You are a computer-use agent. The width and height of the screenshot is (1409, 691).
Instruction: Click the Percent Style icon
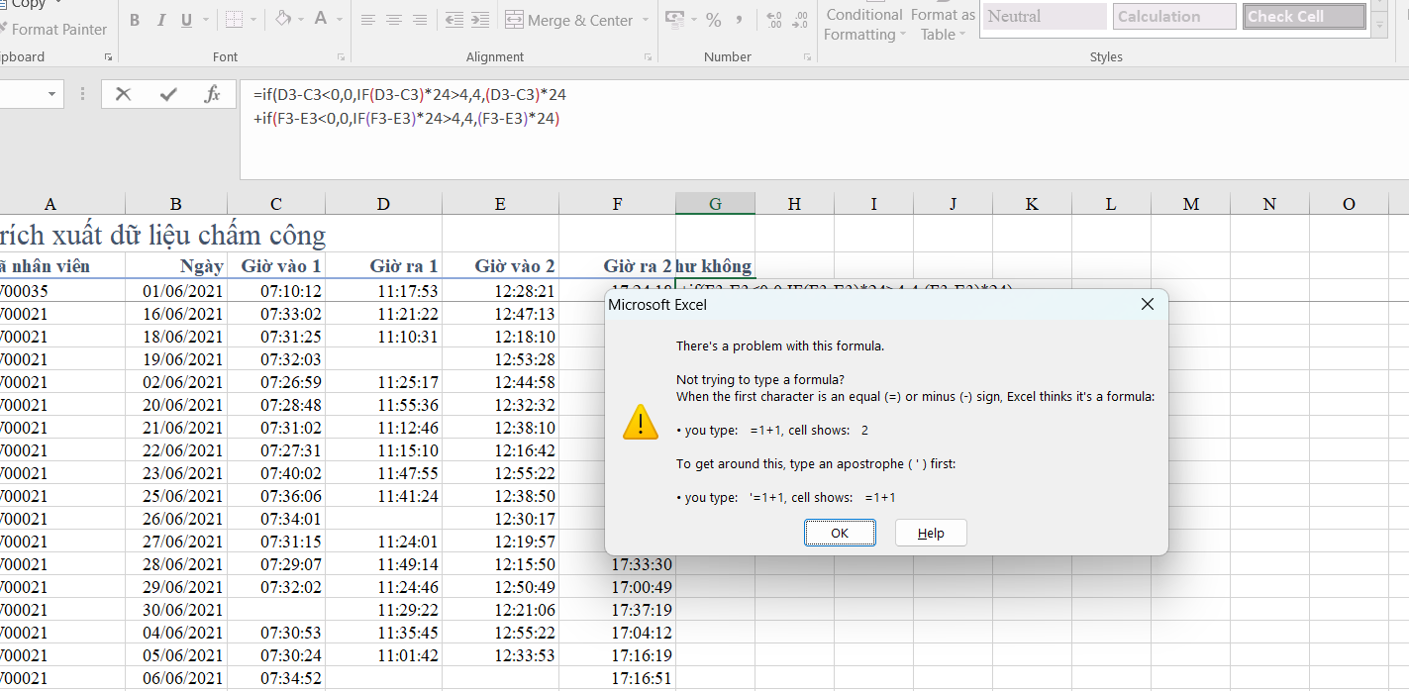pyautogui.click(x=714, y=20)
